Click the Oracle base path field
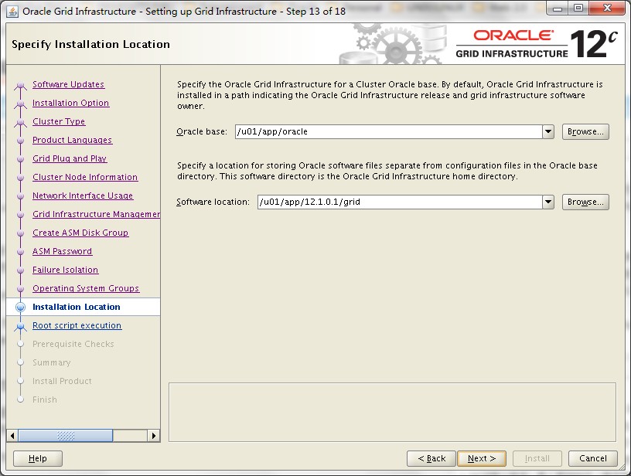The image size is (631, 476). point(389,131)
